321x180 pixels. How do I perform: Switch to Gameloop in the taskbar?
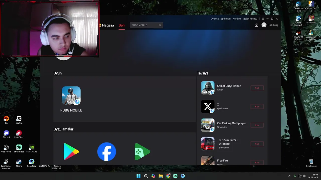tap(183, 176)
